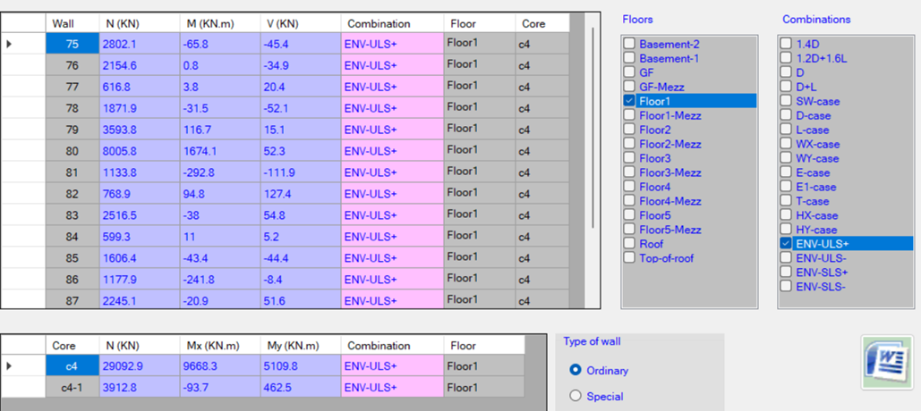Select the Ordinary wall type radio button
Screen dimensions: 921x411
(x=576, y=371)
